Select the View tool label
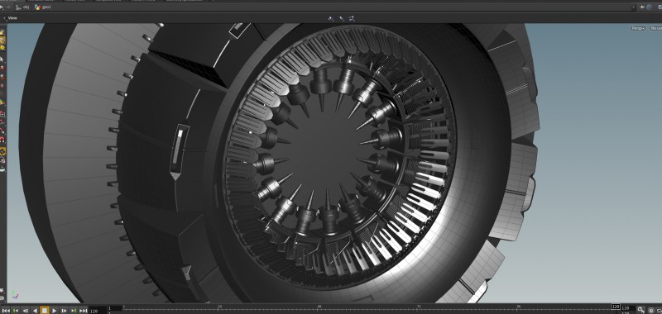 pos(12,18)
